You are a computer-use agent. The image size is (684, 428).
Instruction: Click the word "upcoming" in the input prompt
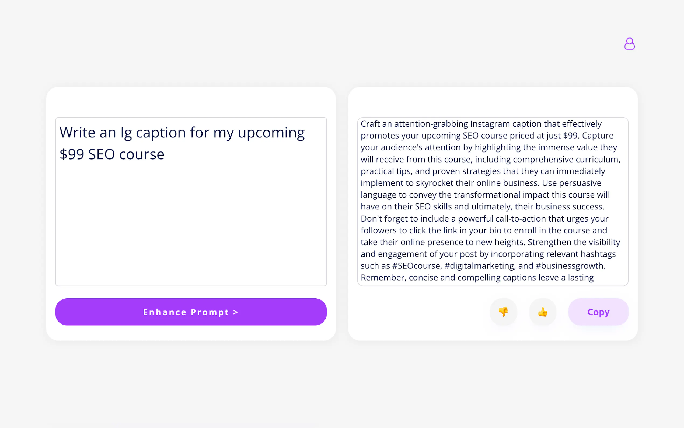(271, 133)
